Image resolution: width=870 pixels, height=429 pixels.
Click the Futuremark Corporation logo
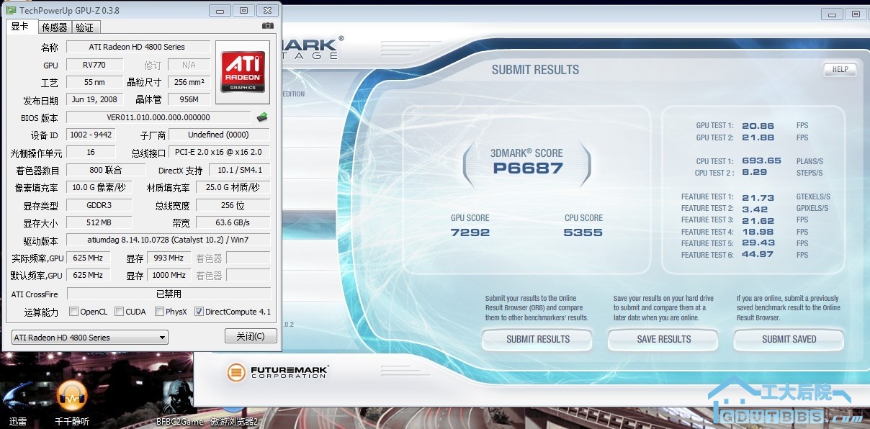(277, 372)
